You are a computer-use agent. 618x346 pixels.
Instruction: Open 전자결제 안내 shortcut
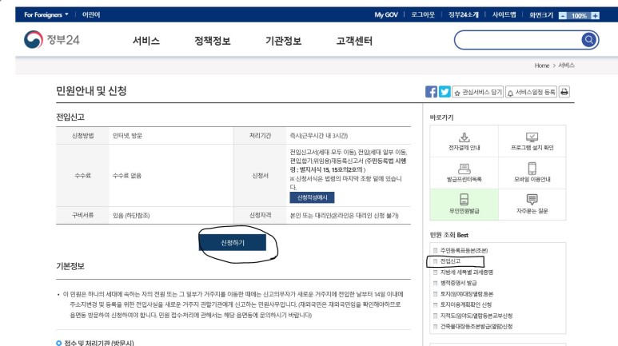(464, 141)
